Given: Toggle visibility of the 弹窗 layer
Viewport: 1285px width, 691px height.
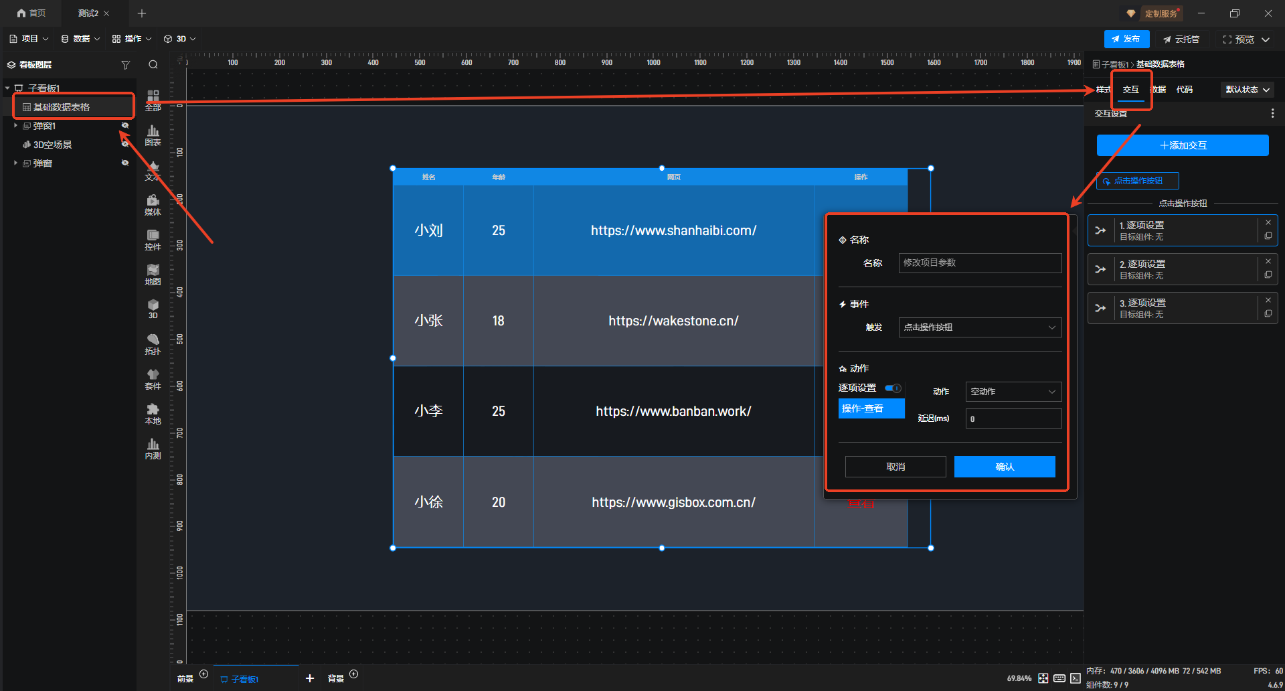Looking at the screenshot, I should [125, 163].
